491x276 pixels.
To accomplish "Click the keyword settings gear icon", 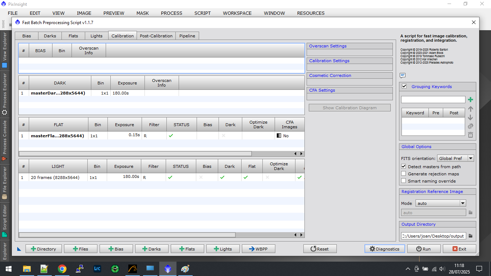I will pyautogui.click(x=471, y=126).
